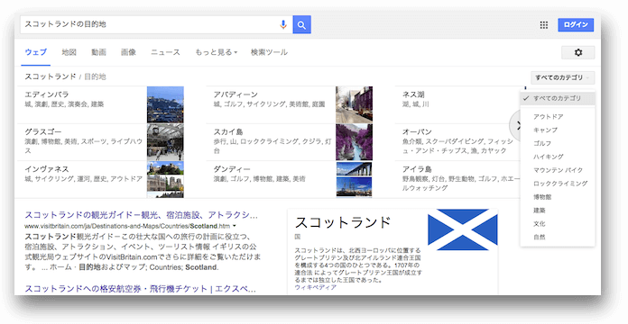The width and height of the screenshot is (628, 324).
Task: Open the ダンディー destination title
Action: tap(232, 169)
